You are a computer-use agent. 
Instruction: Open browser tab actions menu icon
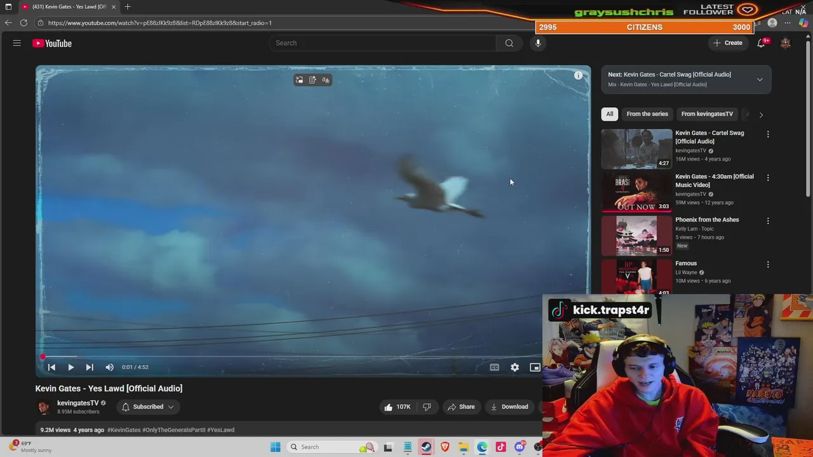point(8,6)
